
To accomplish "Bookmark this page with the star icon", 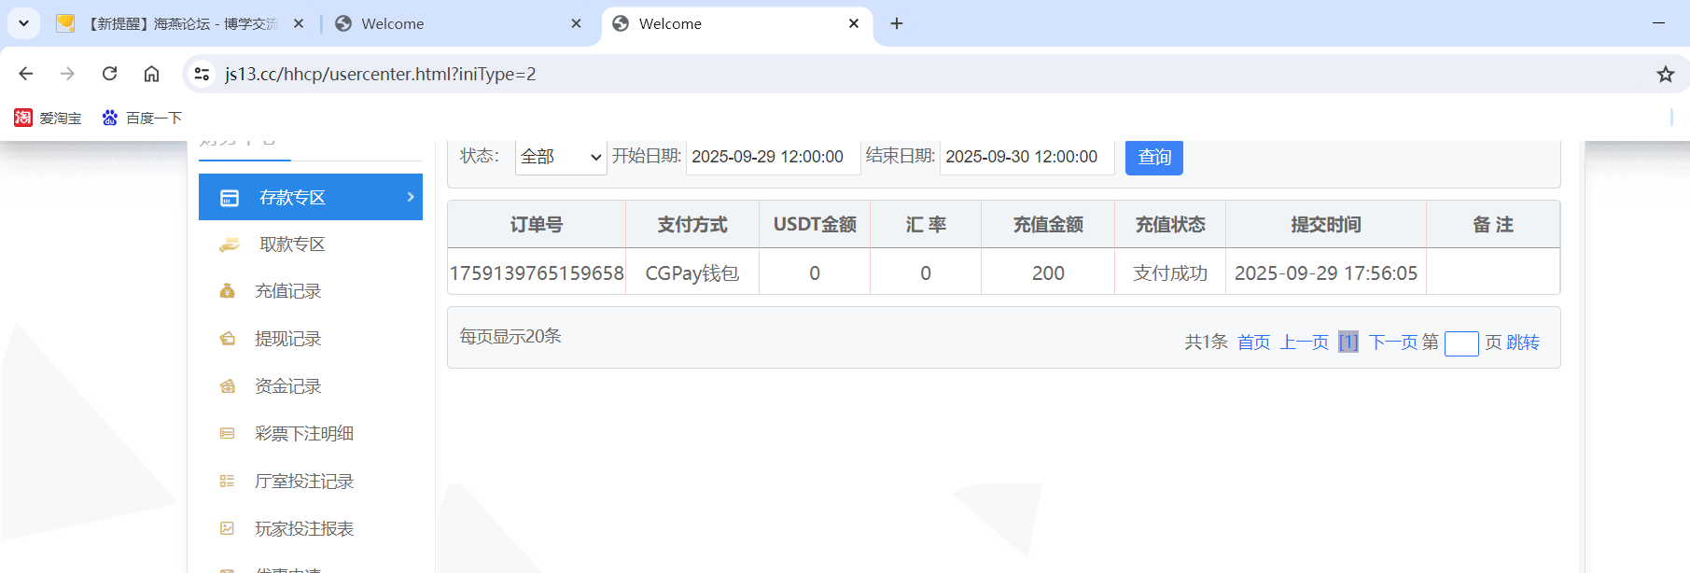I will point(1666,74).
